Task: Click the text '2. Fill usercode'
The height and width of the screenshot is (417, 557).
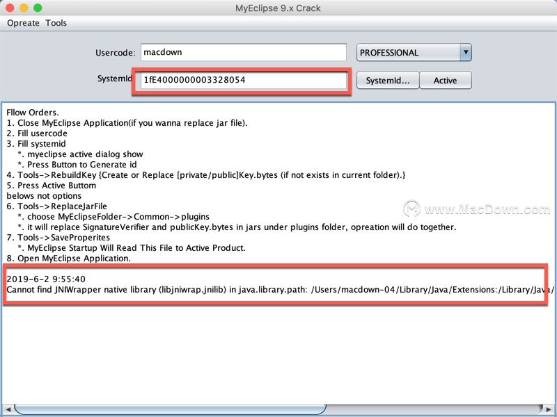Action: [x=37, y=133]
